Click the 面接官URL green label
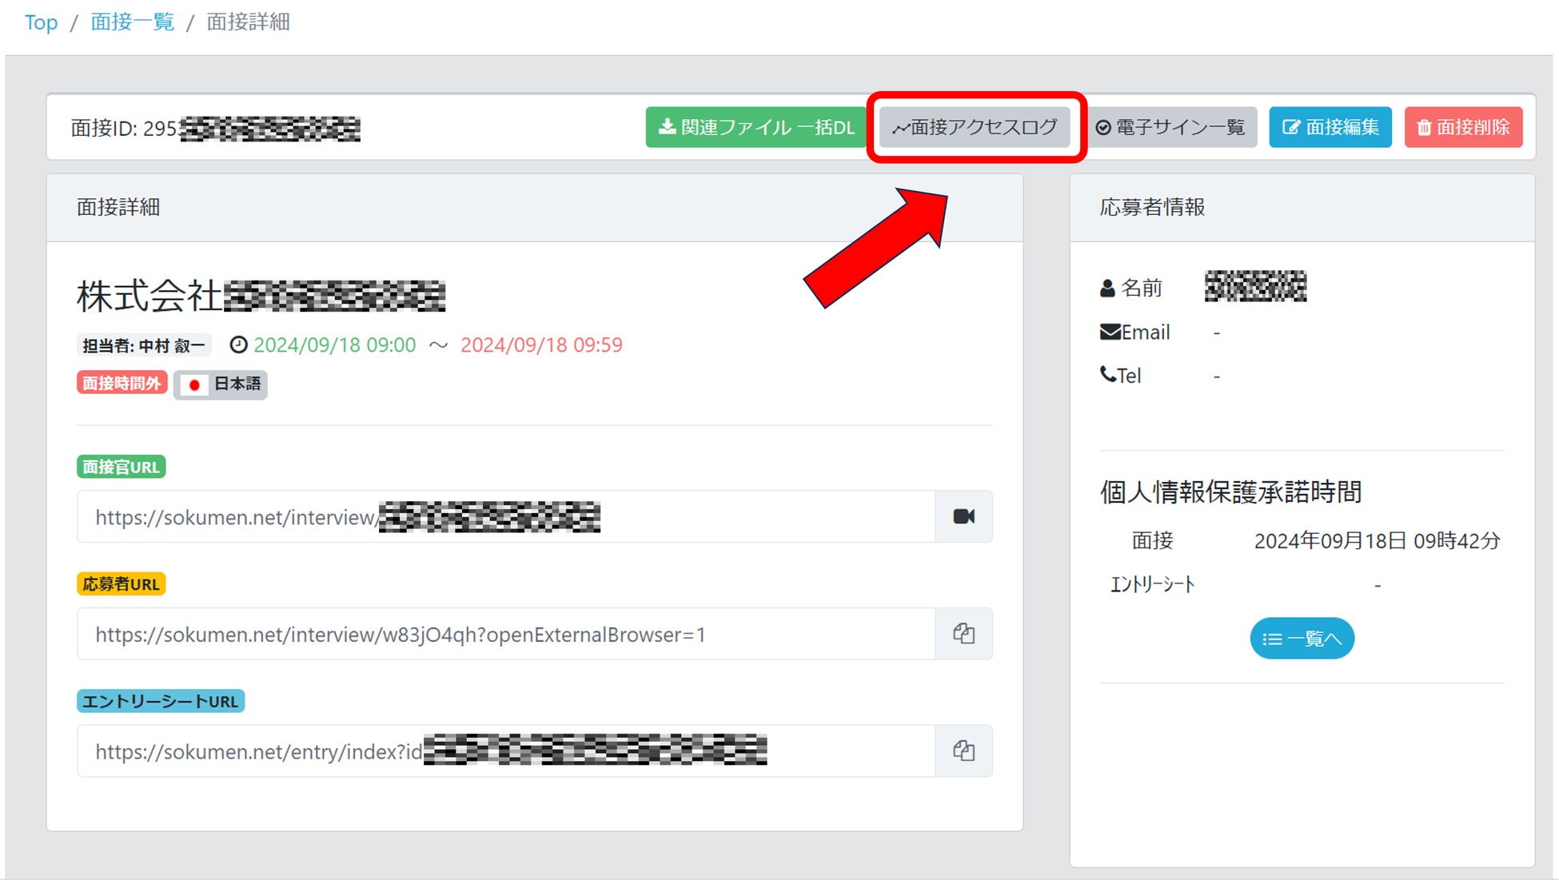This screenshot has height=880, width=1559. click(x=121, y=467)
